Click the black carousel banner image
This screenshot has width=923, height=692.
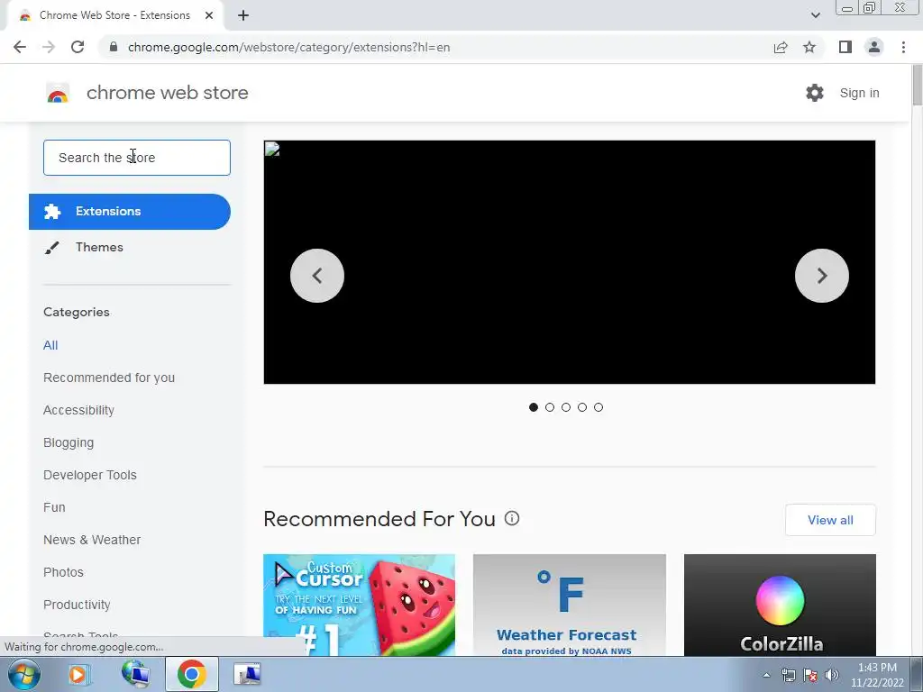pos(570,262)
